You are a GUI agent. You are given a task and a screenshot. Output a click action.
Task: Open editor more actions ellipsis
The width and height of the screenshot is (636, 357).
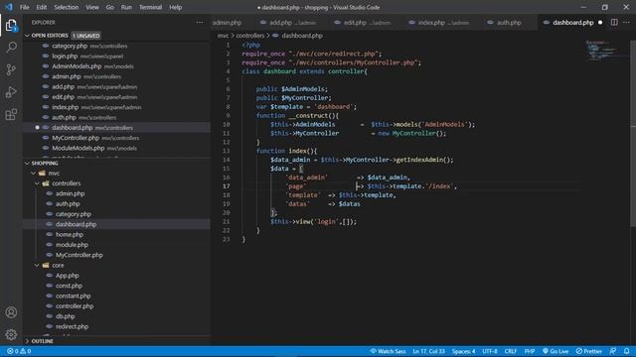coord(627,22)
